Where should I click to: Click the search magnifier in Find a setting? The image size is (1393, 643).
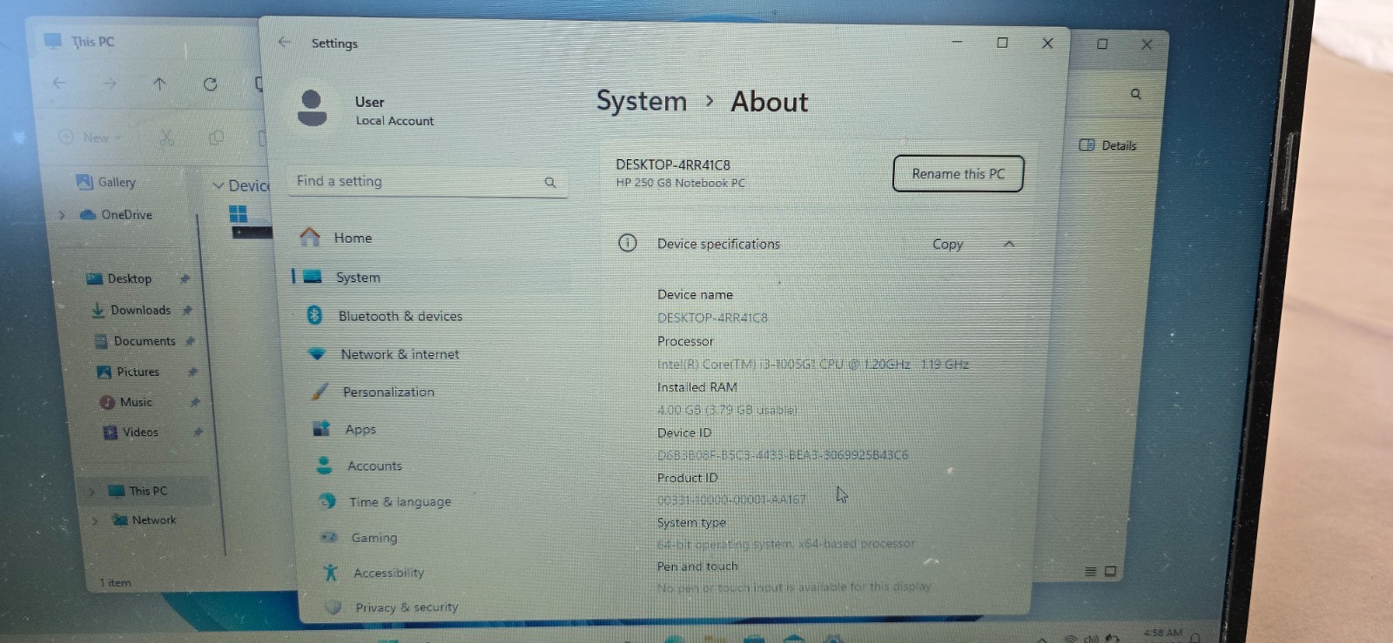[x=550, y=182]
